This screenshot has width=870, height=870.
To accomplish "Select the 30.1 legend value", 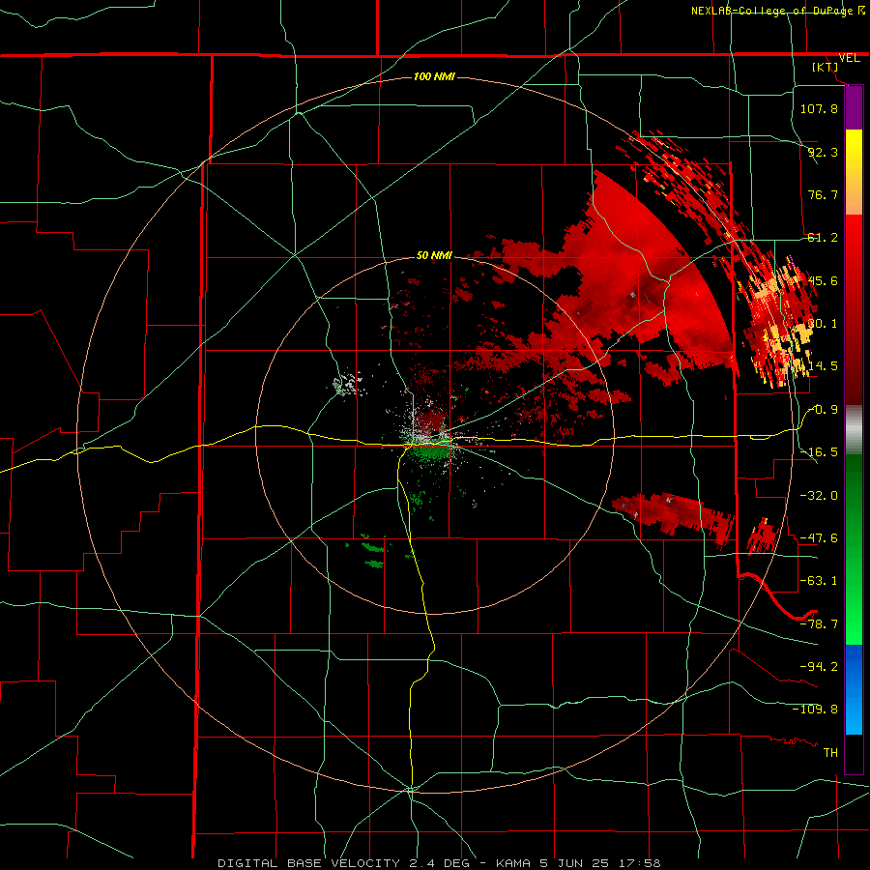I will pos(823,324).
